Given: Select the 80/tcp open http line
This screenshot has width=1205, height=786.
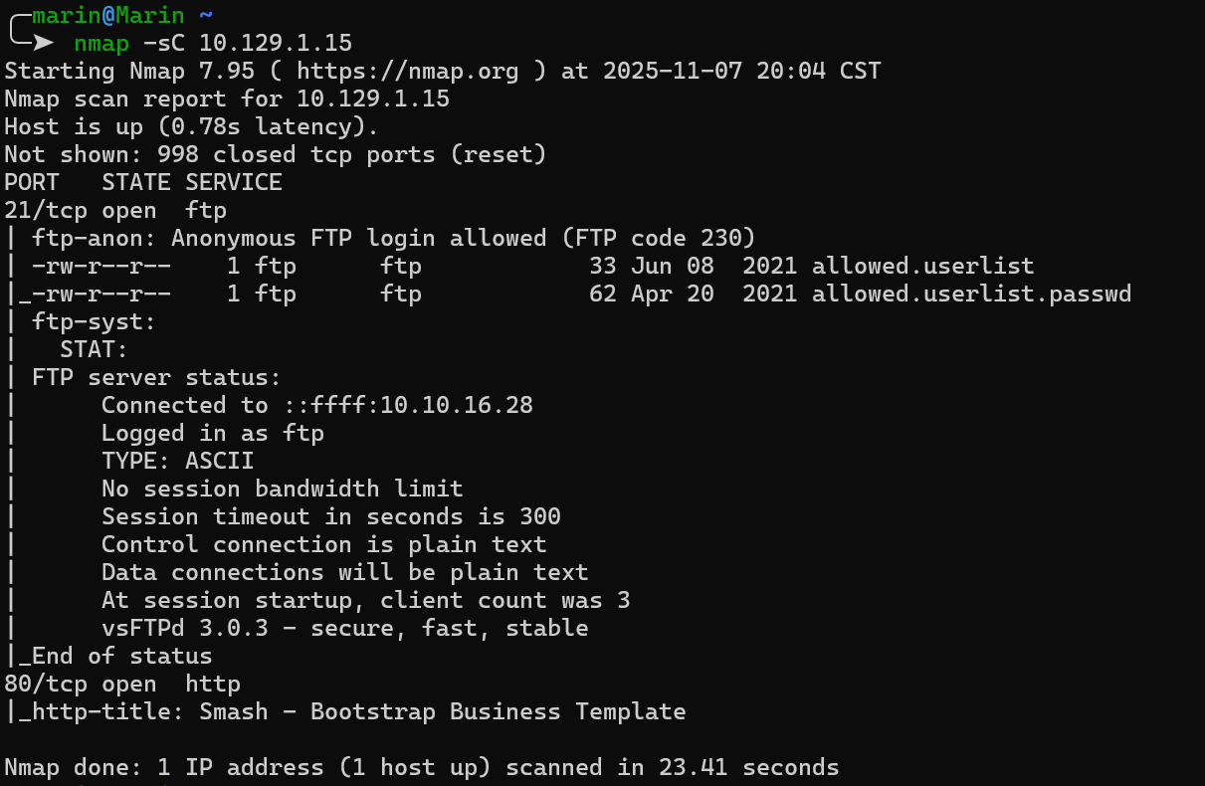Looking at the screenshot, I should pos(122,684).
